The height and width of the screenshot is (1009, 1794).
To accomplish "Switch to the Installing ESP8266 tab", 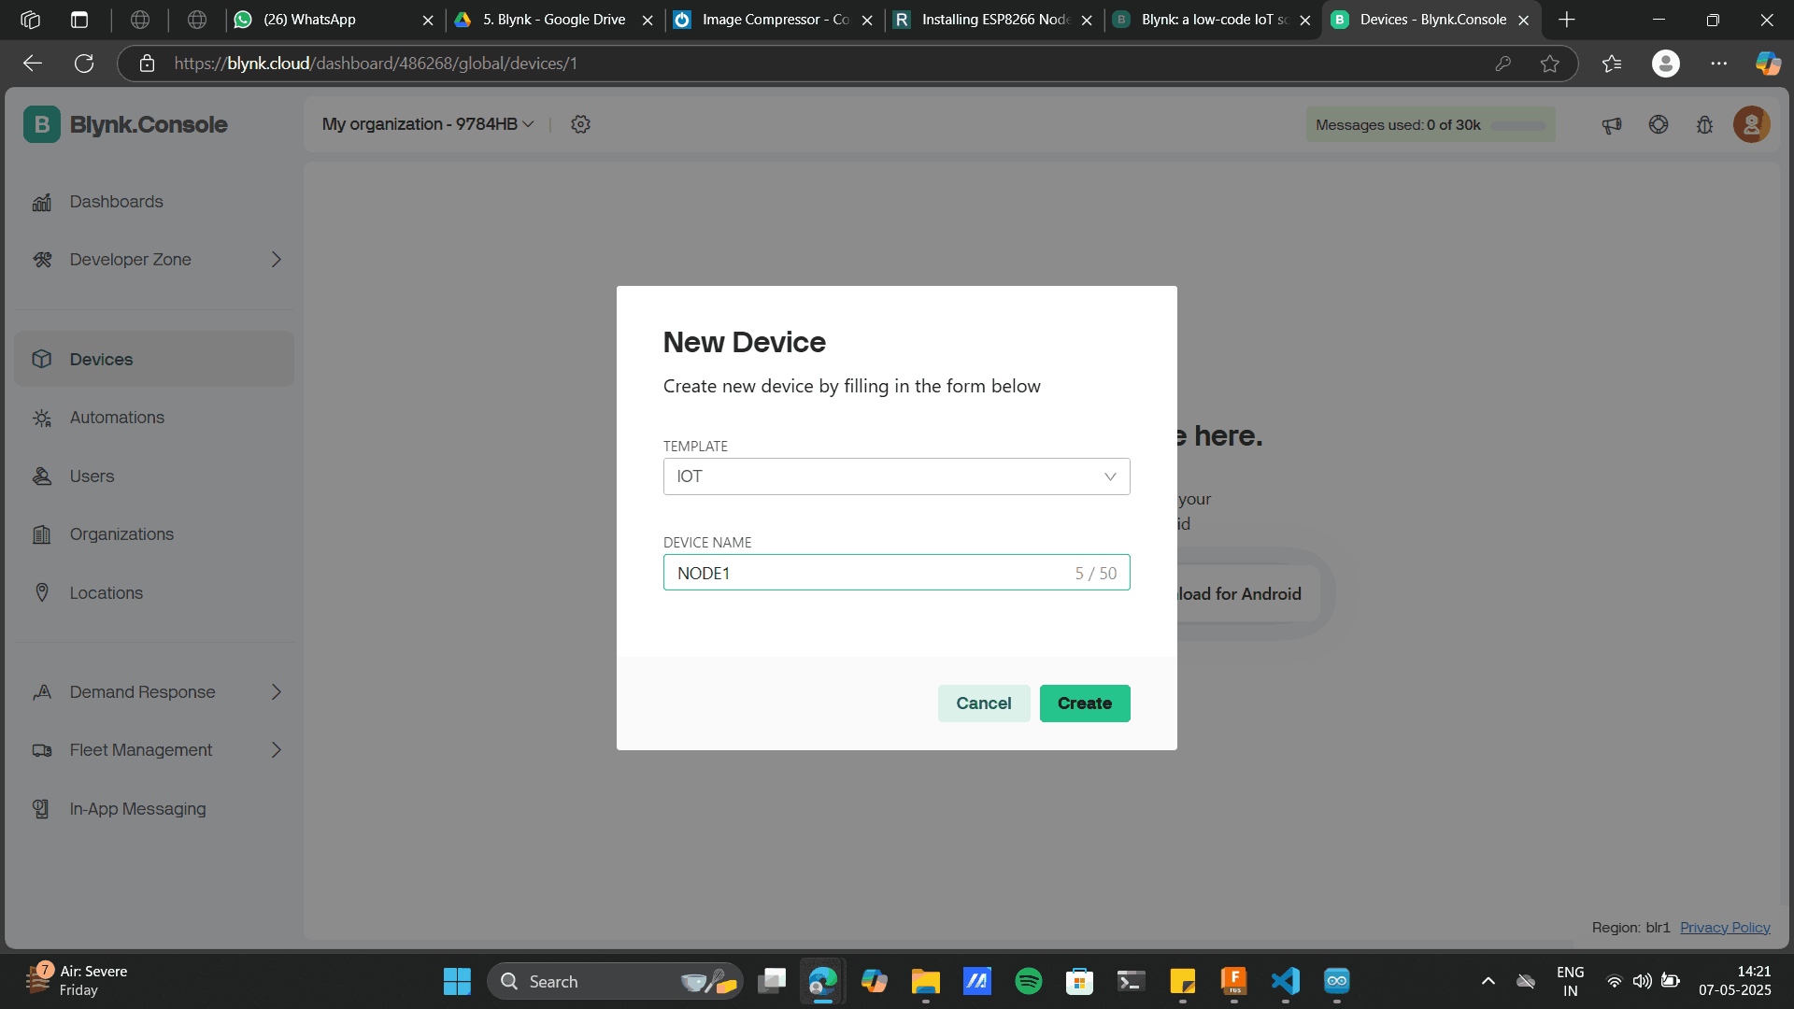I will point(993,20).
